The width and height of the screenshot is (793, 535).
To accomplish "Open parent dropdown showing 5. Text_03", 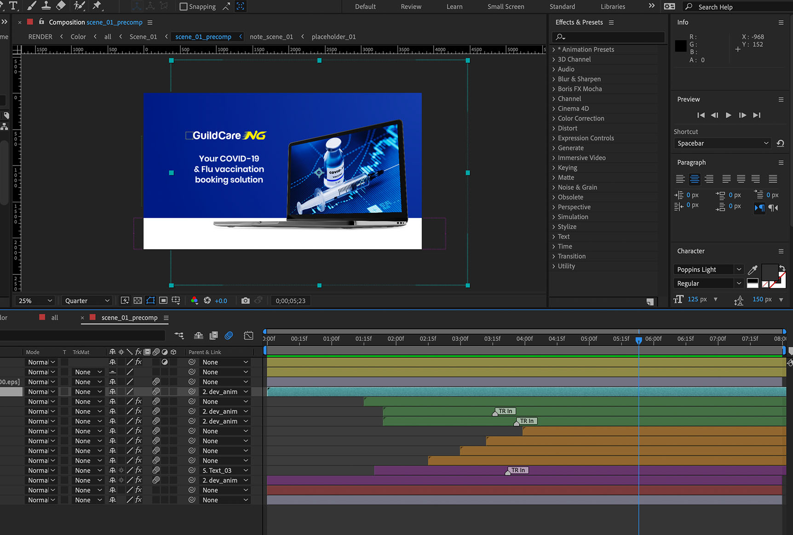I will [225, 470].
